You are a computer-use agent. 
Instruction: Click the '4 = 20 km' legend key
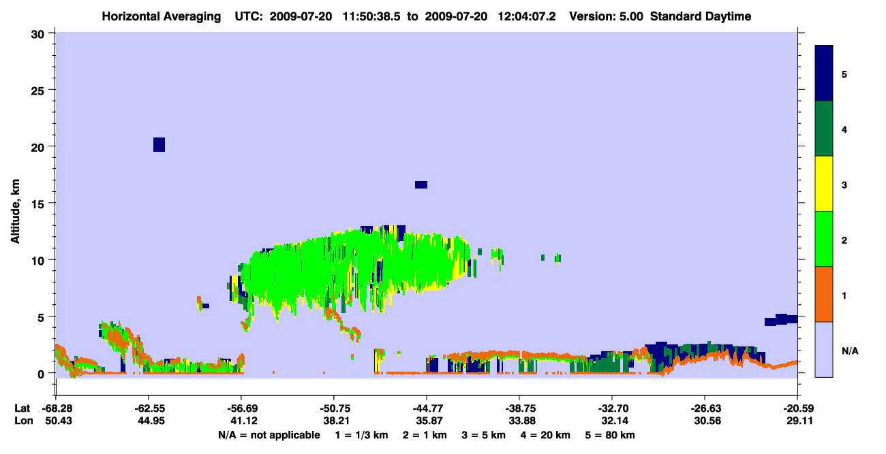click(546, 435)
